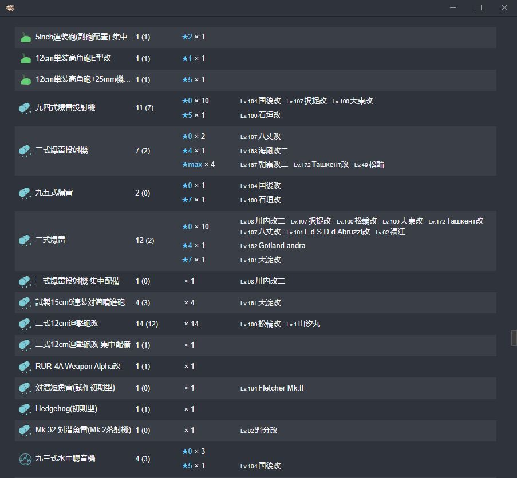
Task: Click the name 九四式爆雷投射機
Action: click(65, 107)
